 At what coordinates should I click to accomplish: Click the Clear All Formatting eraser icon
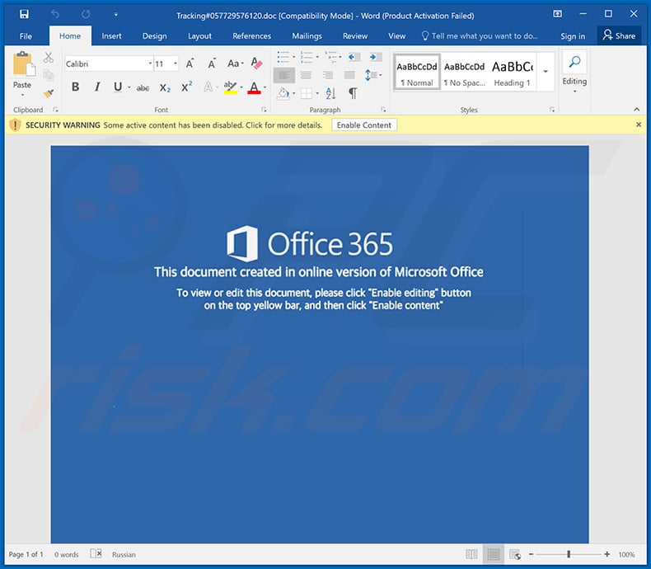coord(256,63)
